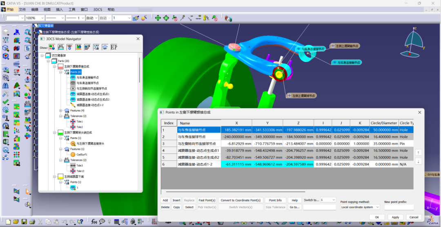Open the Switch to dropdown
This screenshot has height=227, width=441.
(334, 200)
